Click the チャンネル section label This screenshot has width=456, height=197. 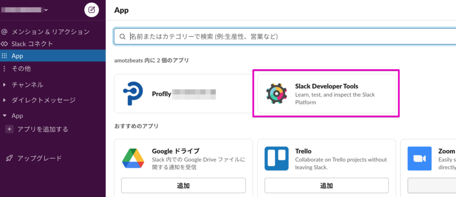[28, 85]
